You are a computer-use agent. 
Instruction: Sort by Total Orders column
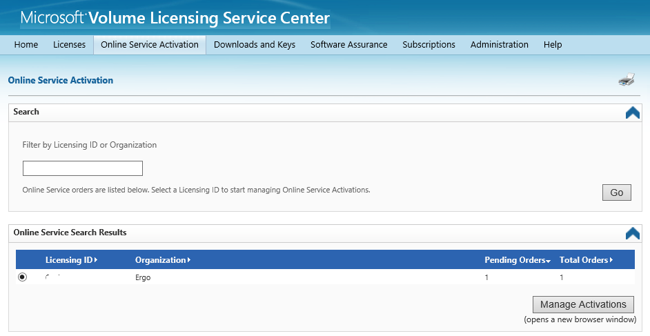point(586,260)
